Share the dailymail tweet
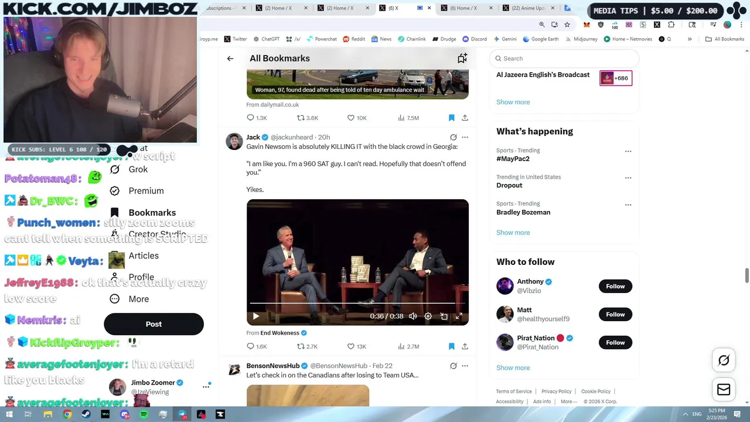 465,118
